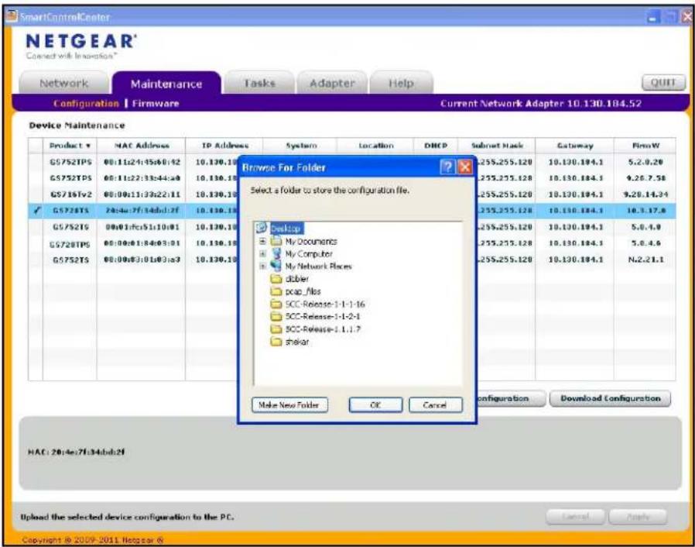Select the SCC-Release-1-1-1-16 folder
The height and width of the screenshot is (547, 695).
[x=325, y=304]
